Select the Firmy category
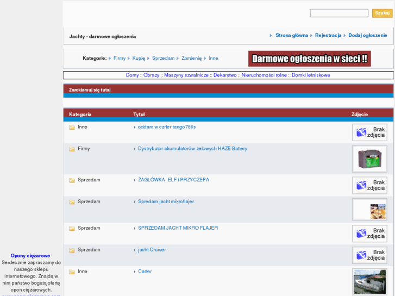 point(120,58)
